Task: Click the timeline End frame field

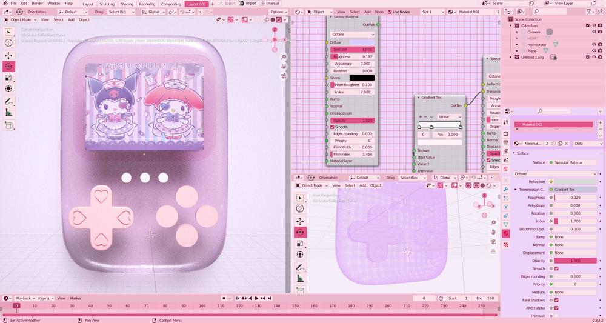Action: [486, 298]
